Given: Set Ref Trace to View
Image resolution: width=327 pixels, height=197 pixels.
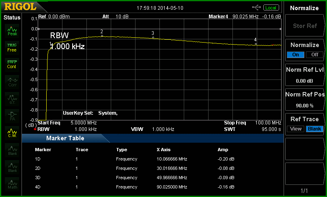Looking at the screenshot, I should [x=295, y=129].
